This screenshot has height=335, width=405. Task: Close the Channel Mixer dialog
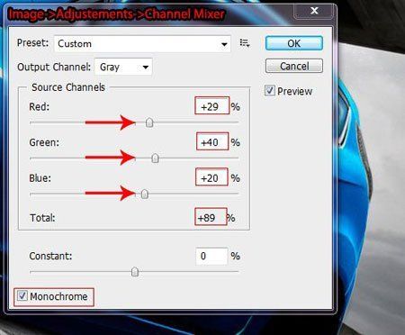(x=314, y=11)
